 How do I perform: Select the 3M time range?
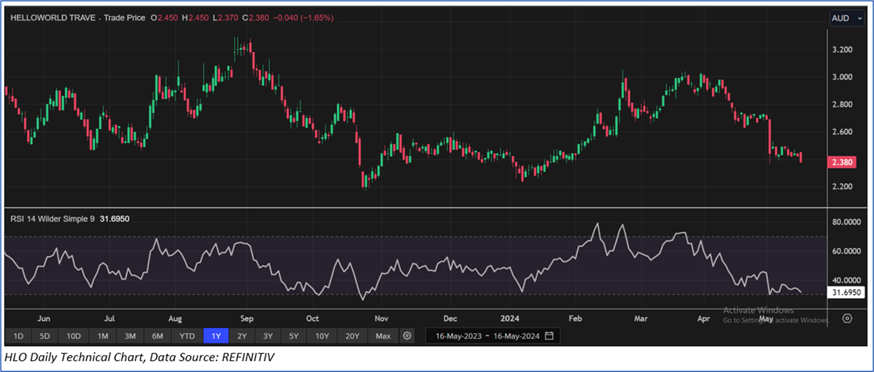click(x=130, y=336)
